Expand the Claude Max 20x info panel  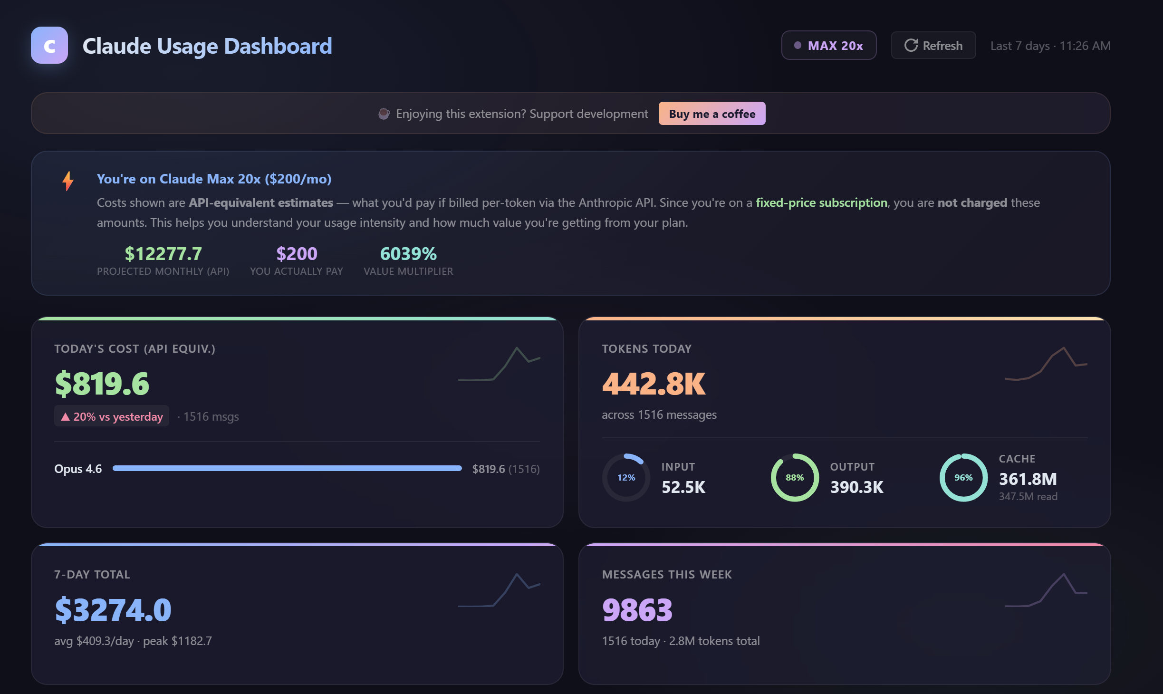coord(214,179)
